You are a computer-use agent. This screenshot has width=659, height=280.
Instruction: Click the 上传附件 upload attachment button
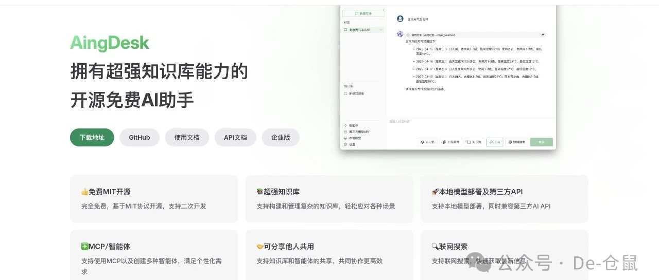tap(451, 142)
